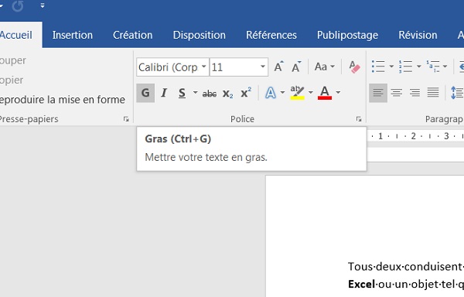Click the Couper command

pos(12,60)
